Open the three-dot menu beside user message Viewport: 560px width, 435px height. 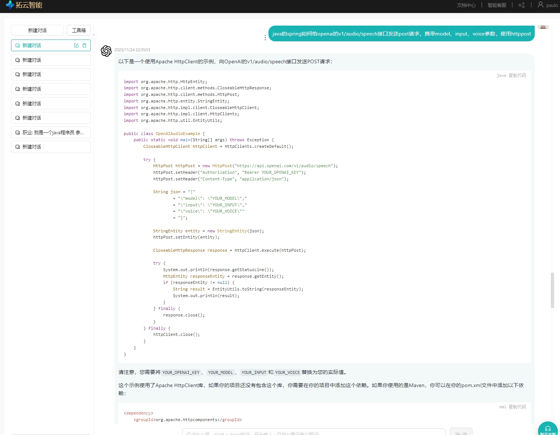(265, 38)
